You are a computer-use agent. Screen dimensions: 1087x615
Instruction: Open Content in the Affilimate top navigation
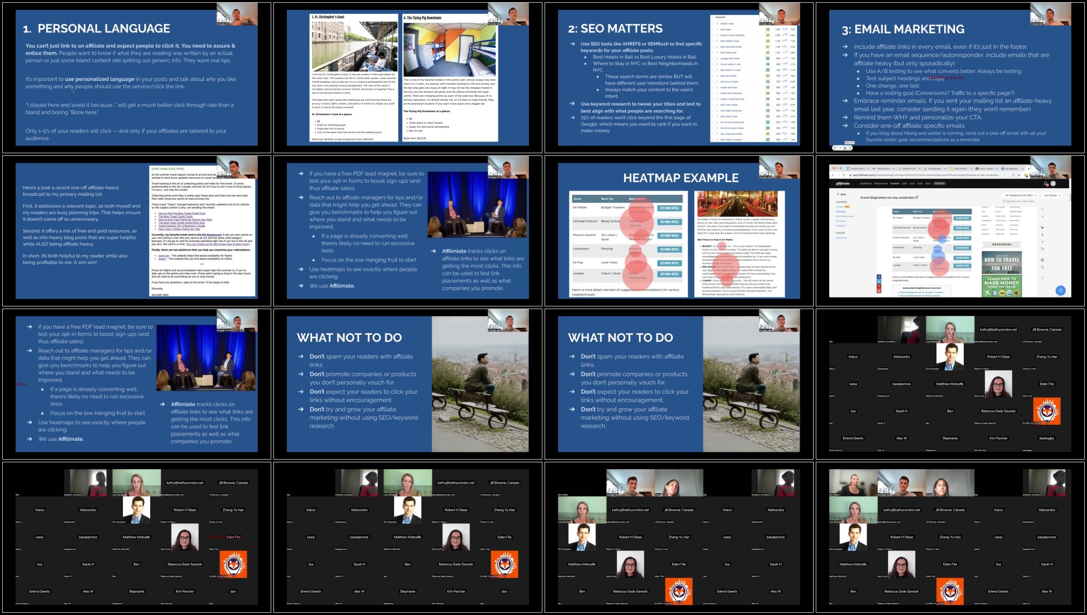tap(895, 183)
